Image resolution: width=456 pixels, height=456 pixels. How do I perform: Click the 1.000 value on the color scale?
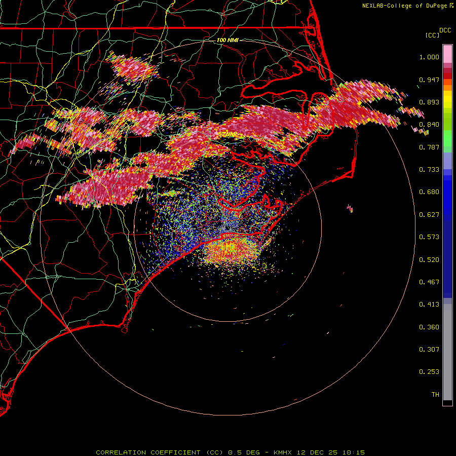pyautogui.click(x=429, y=57)
